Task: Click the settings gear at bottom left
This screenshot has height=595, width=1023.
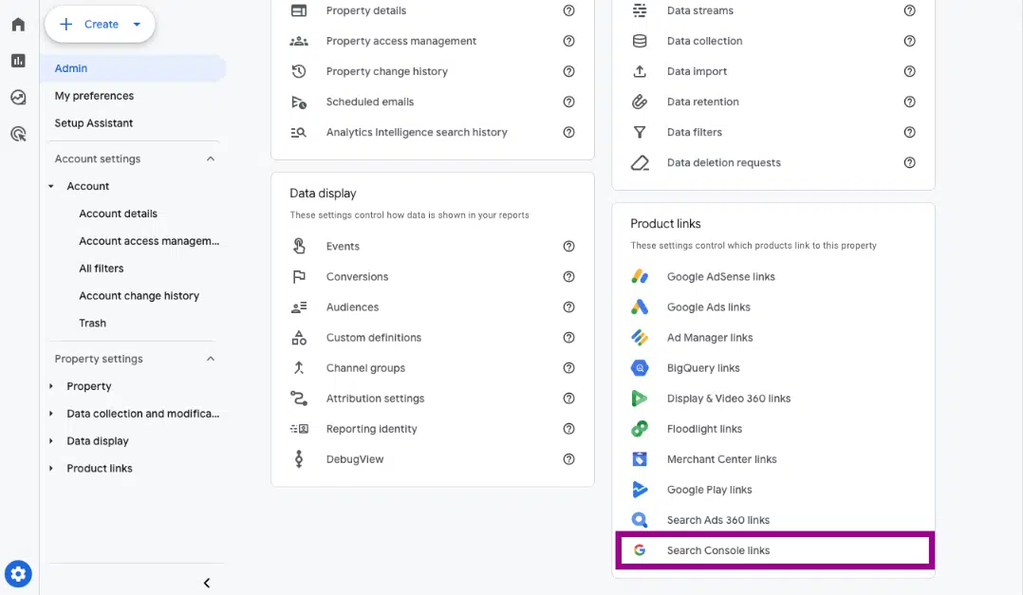Action: pos(18,573)
